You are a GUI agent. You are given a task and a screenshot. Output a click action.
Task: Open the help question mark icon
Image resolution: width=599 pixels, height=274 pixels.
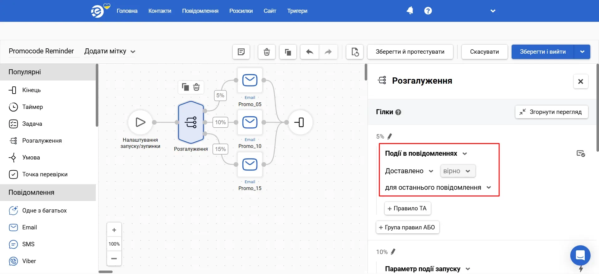click(x=428, y=11)
